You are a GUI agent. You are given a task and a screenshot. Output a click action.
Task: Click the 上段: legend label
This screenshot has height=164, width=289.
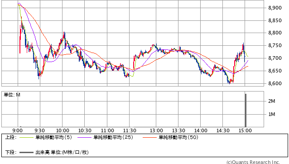pos(11,137)
